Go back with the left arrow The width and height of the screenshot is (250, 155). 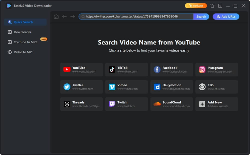64,16
